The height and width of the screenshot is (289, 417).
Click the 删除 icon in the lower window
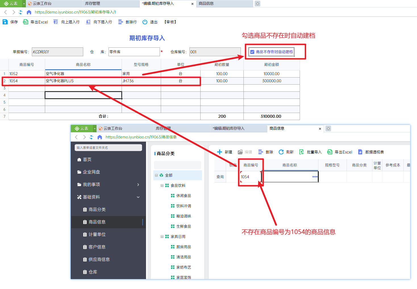click(x=260, y=152)
